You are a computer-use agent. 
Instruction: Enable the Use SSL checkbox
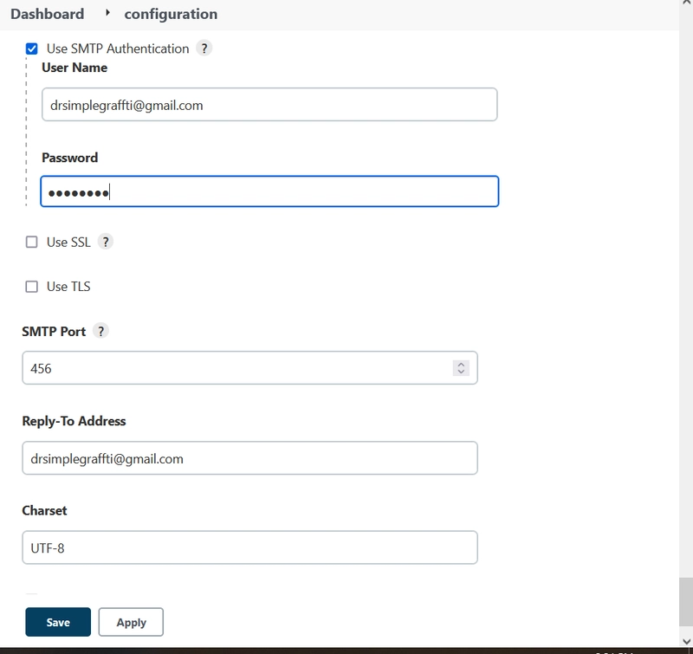[x=32, y=243]
